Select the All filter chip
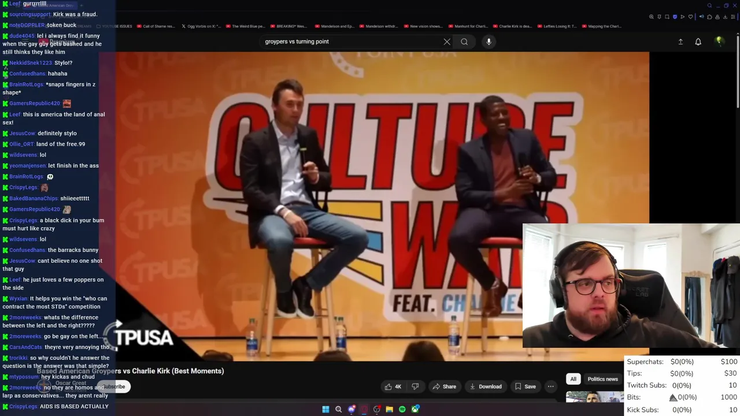 (573, 379)
